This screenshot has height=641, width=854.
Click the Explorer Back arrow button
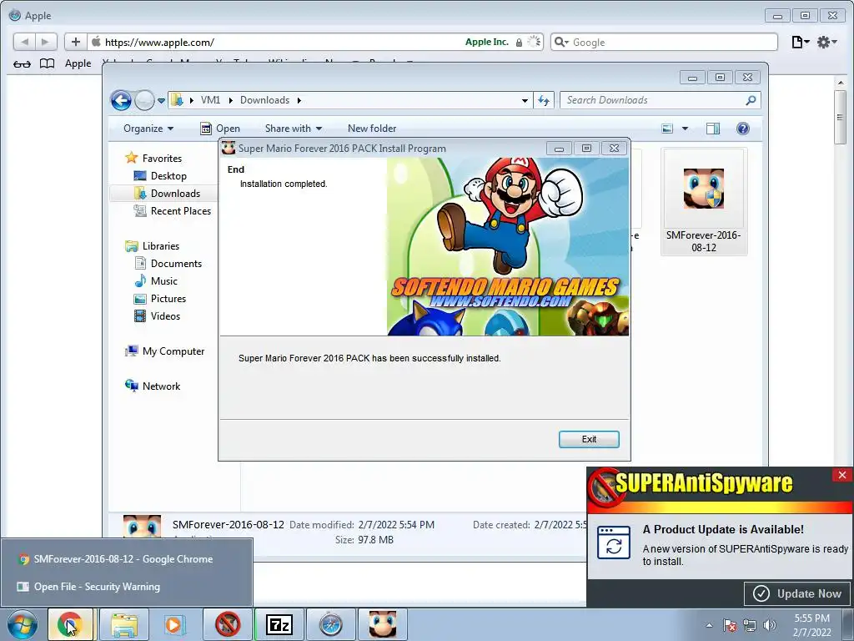121,100
